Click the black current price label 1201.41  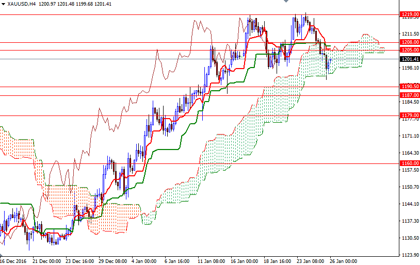click(x=410, y=59)
